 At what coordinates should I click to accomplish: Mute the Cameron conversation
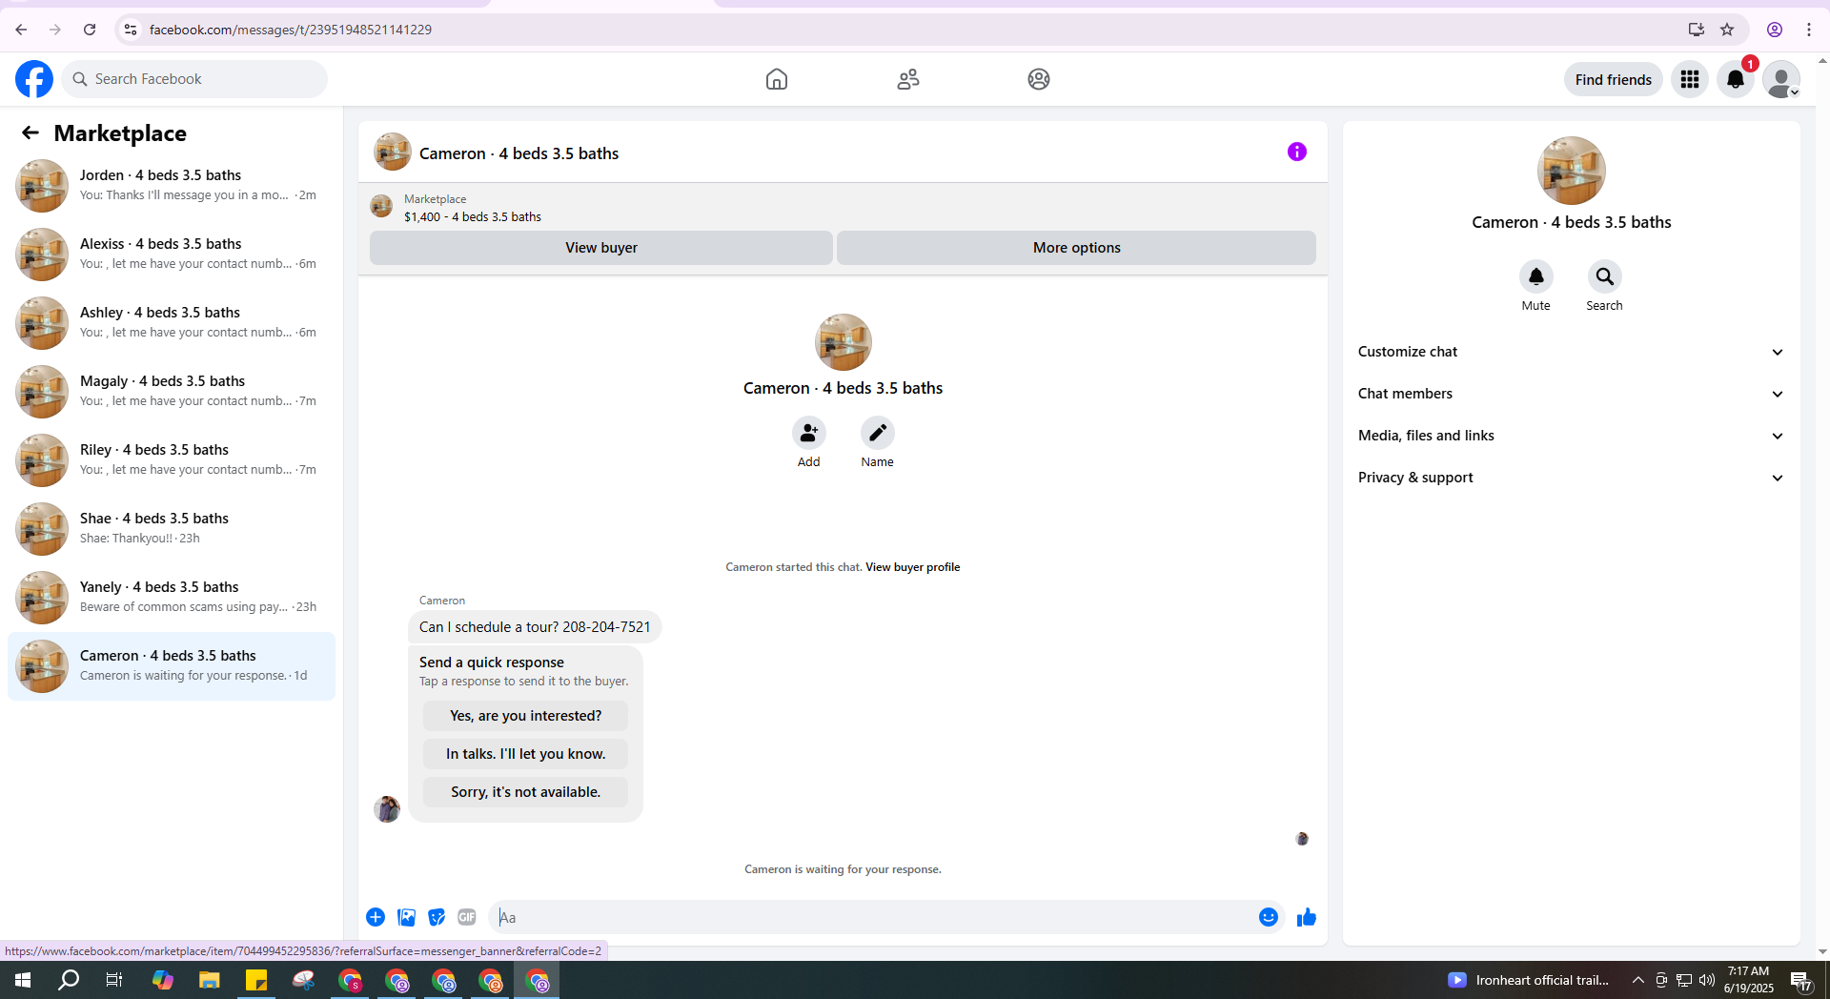coord(1536,276)
